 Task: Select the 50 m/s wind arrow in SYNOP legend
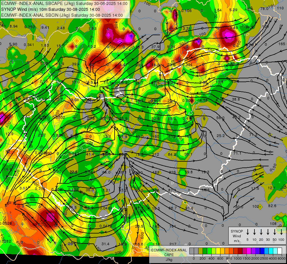pos(275,232)
